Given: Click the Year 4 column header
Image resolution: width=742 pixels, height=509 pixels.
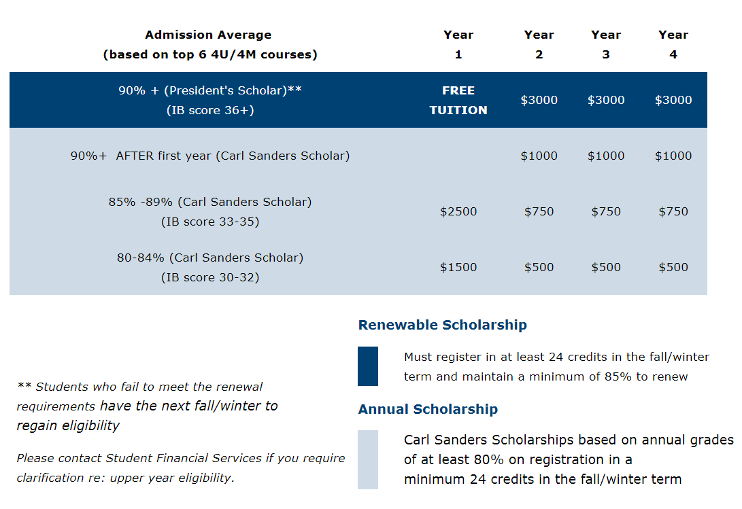Looking at the screenshot, I should [x=673, y=44].
